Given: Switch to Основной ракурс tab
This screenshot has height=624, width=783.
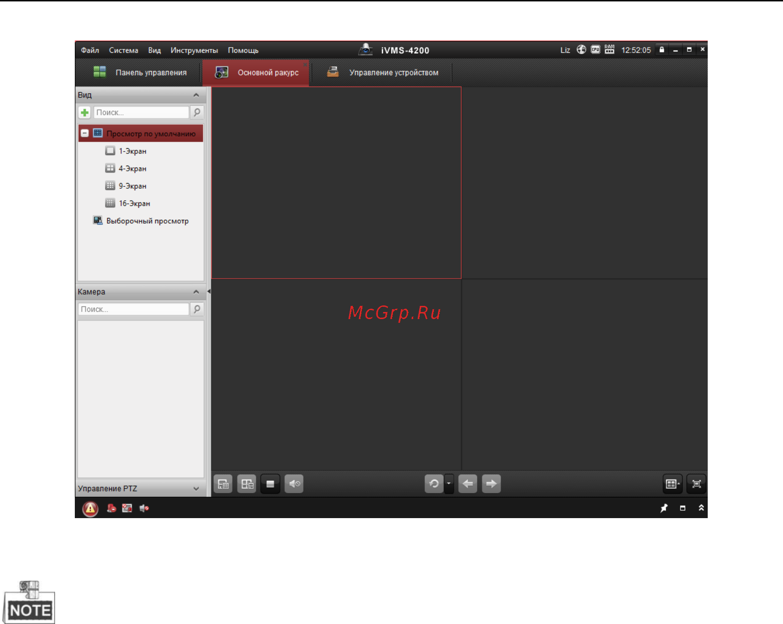Looking at the screenshot, I should [x=256, y=72].
